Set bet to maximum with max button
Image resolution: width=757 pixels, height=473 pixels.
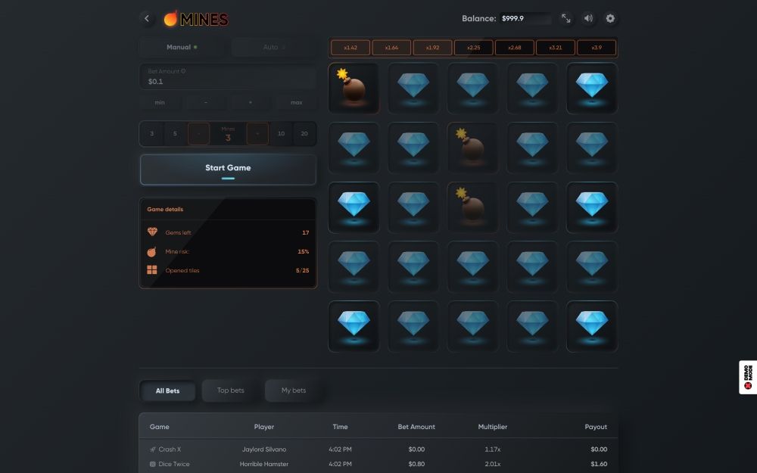[297, 102]
